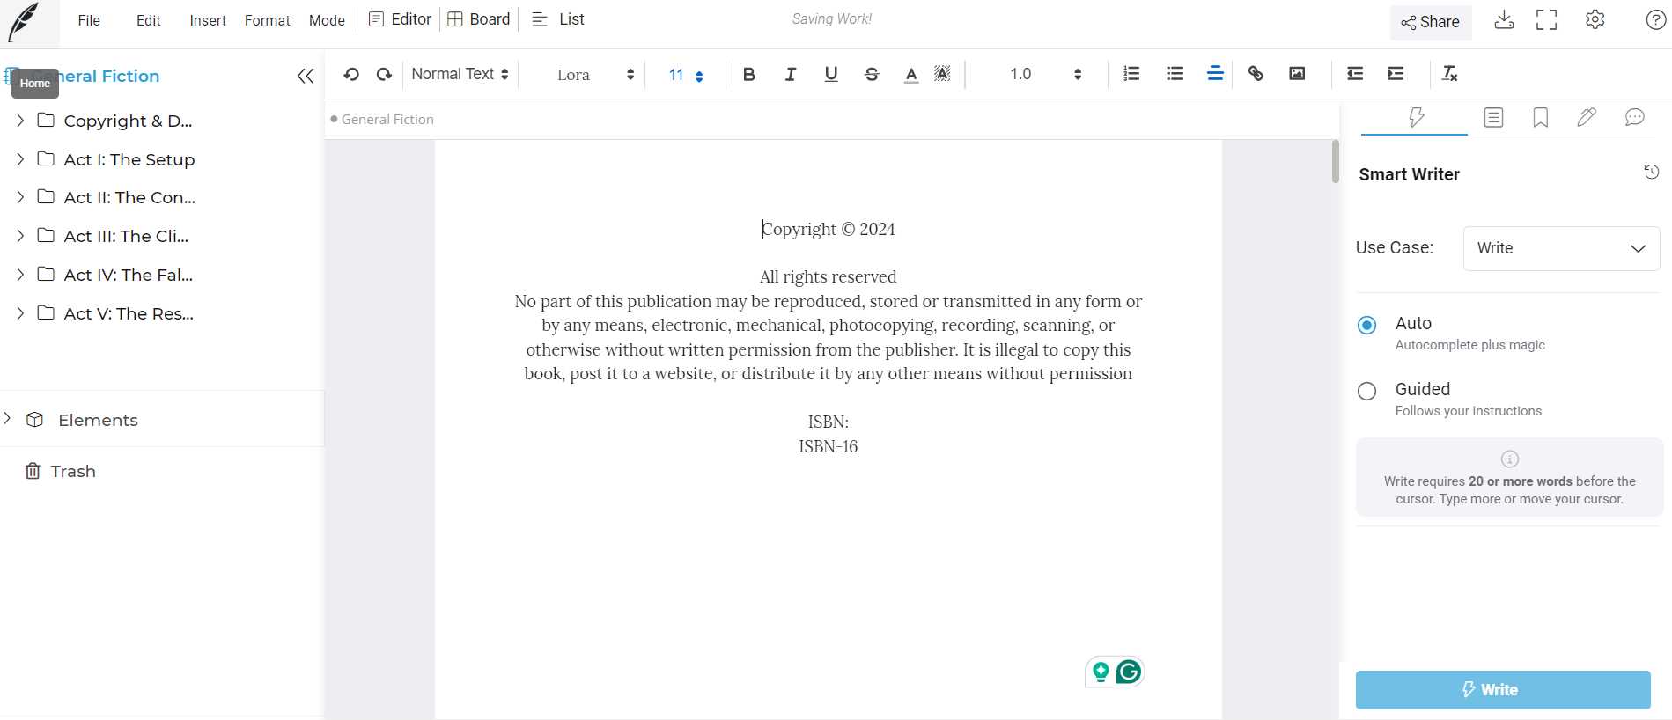Click the General Fiction breadcrumb

(387, 119)
